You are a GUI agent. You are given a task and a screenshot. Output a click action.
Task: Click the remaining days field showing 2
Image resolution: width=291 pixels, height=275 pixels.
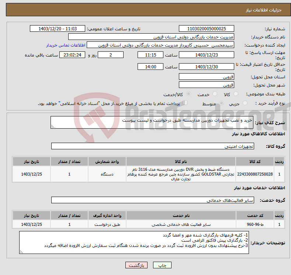point(111,55)
